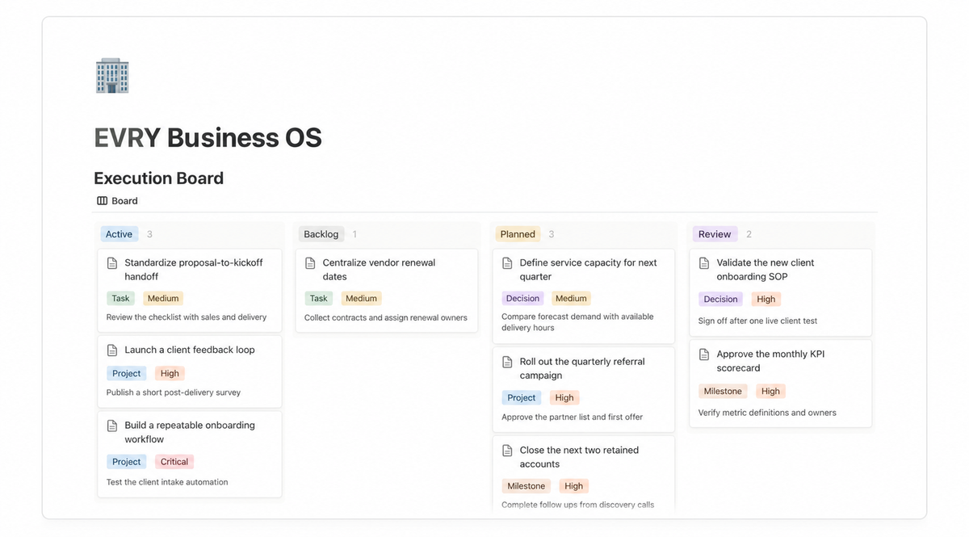Click Milestone tag on Close retained accounts card

point(526,486)
